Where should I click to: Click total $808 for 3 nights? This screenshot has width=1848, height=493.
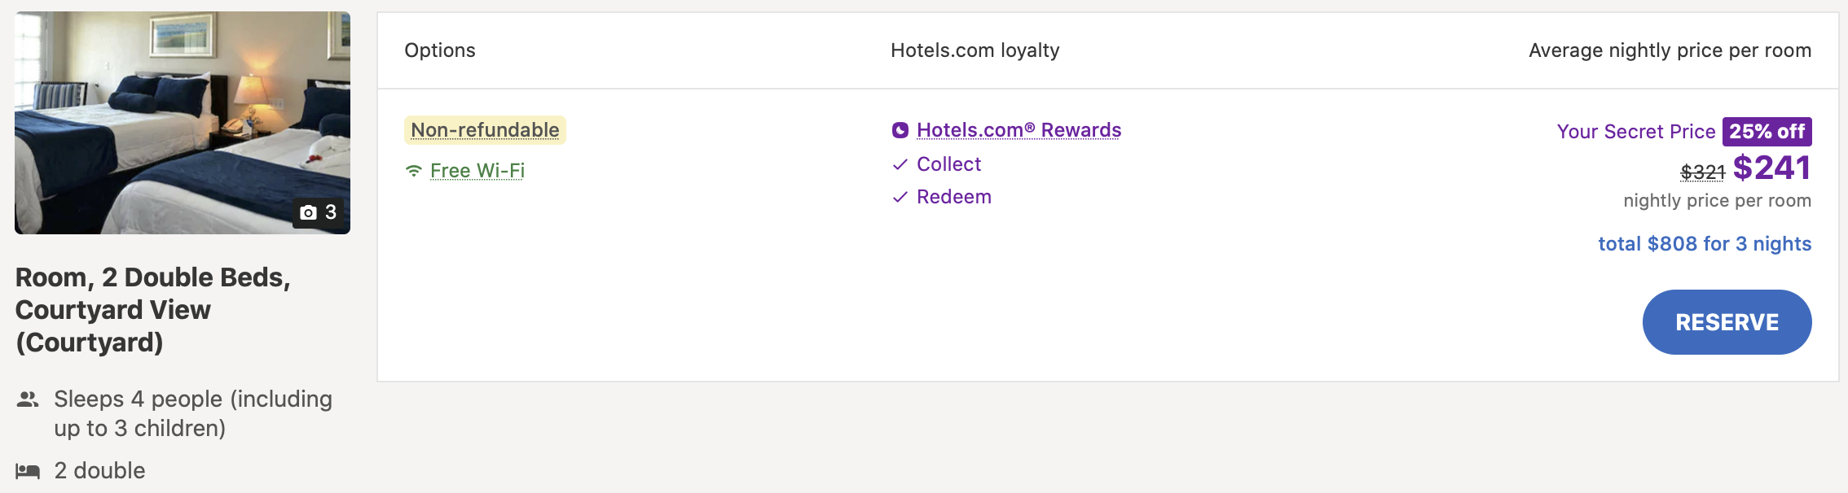coord(1705,244)
